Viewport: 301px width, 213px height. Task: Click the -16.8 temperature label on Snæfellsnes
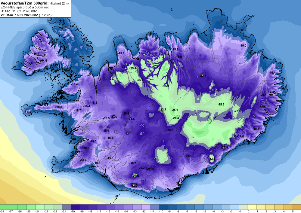pos(59,107)
